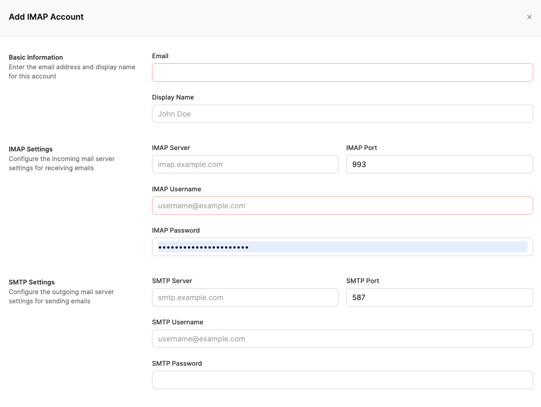The height and width of the screenshot is (407, 541).
Task: Click the IMAP Port field showing 993
Action: point(439,164)
